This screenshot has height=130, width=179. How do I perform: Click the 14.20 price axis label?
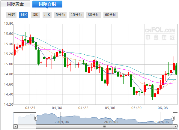tap(9, 104)
